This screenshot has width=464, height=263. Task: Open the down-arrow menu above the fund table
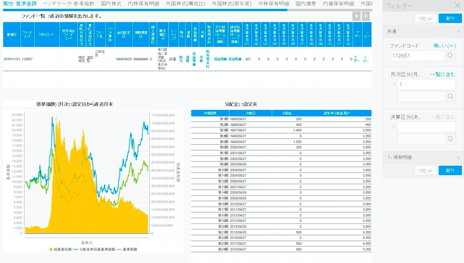[x=357, y=16]
